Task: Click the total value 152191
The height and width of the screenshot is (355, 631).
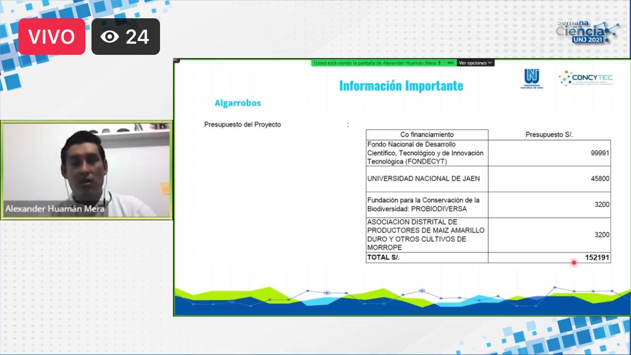Action: 597,258
